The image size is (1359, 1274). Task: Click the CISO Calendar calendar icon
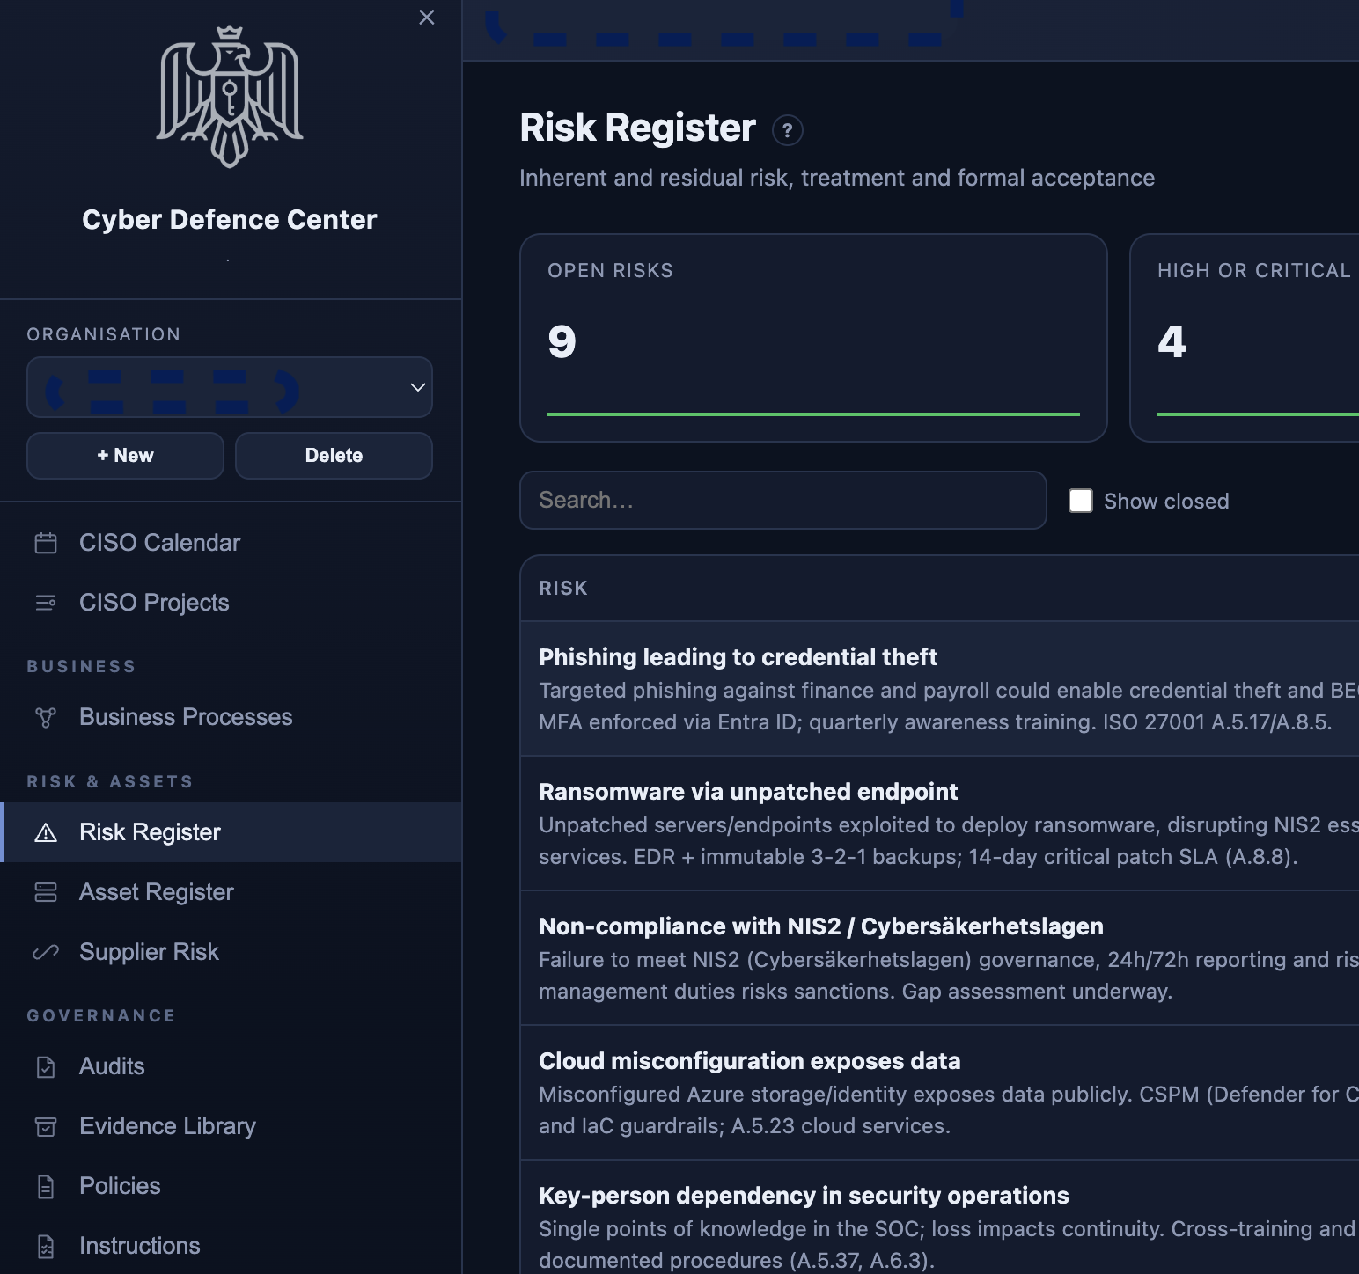(x=46, y=543)
